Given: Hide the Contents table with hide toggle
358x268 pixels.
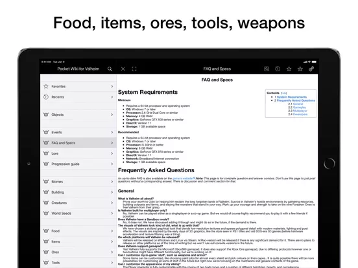Looking at the screenshot, I should (x=284, y=93).
